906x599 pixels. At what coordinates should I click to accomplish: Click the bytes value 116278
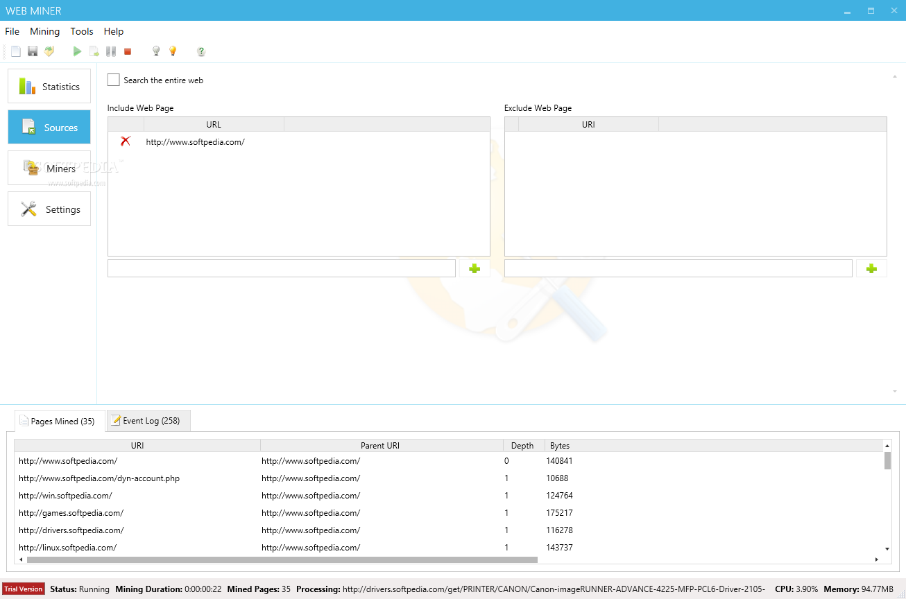click(559, 530)
